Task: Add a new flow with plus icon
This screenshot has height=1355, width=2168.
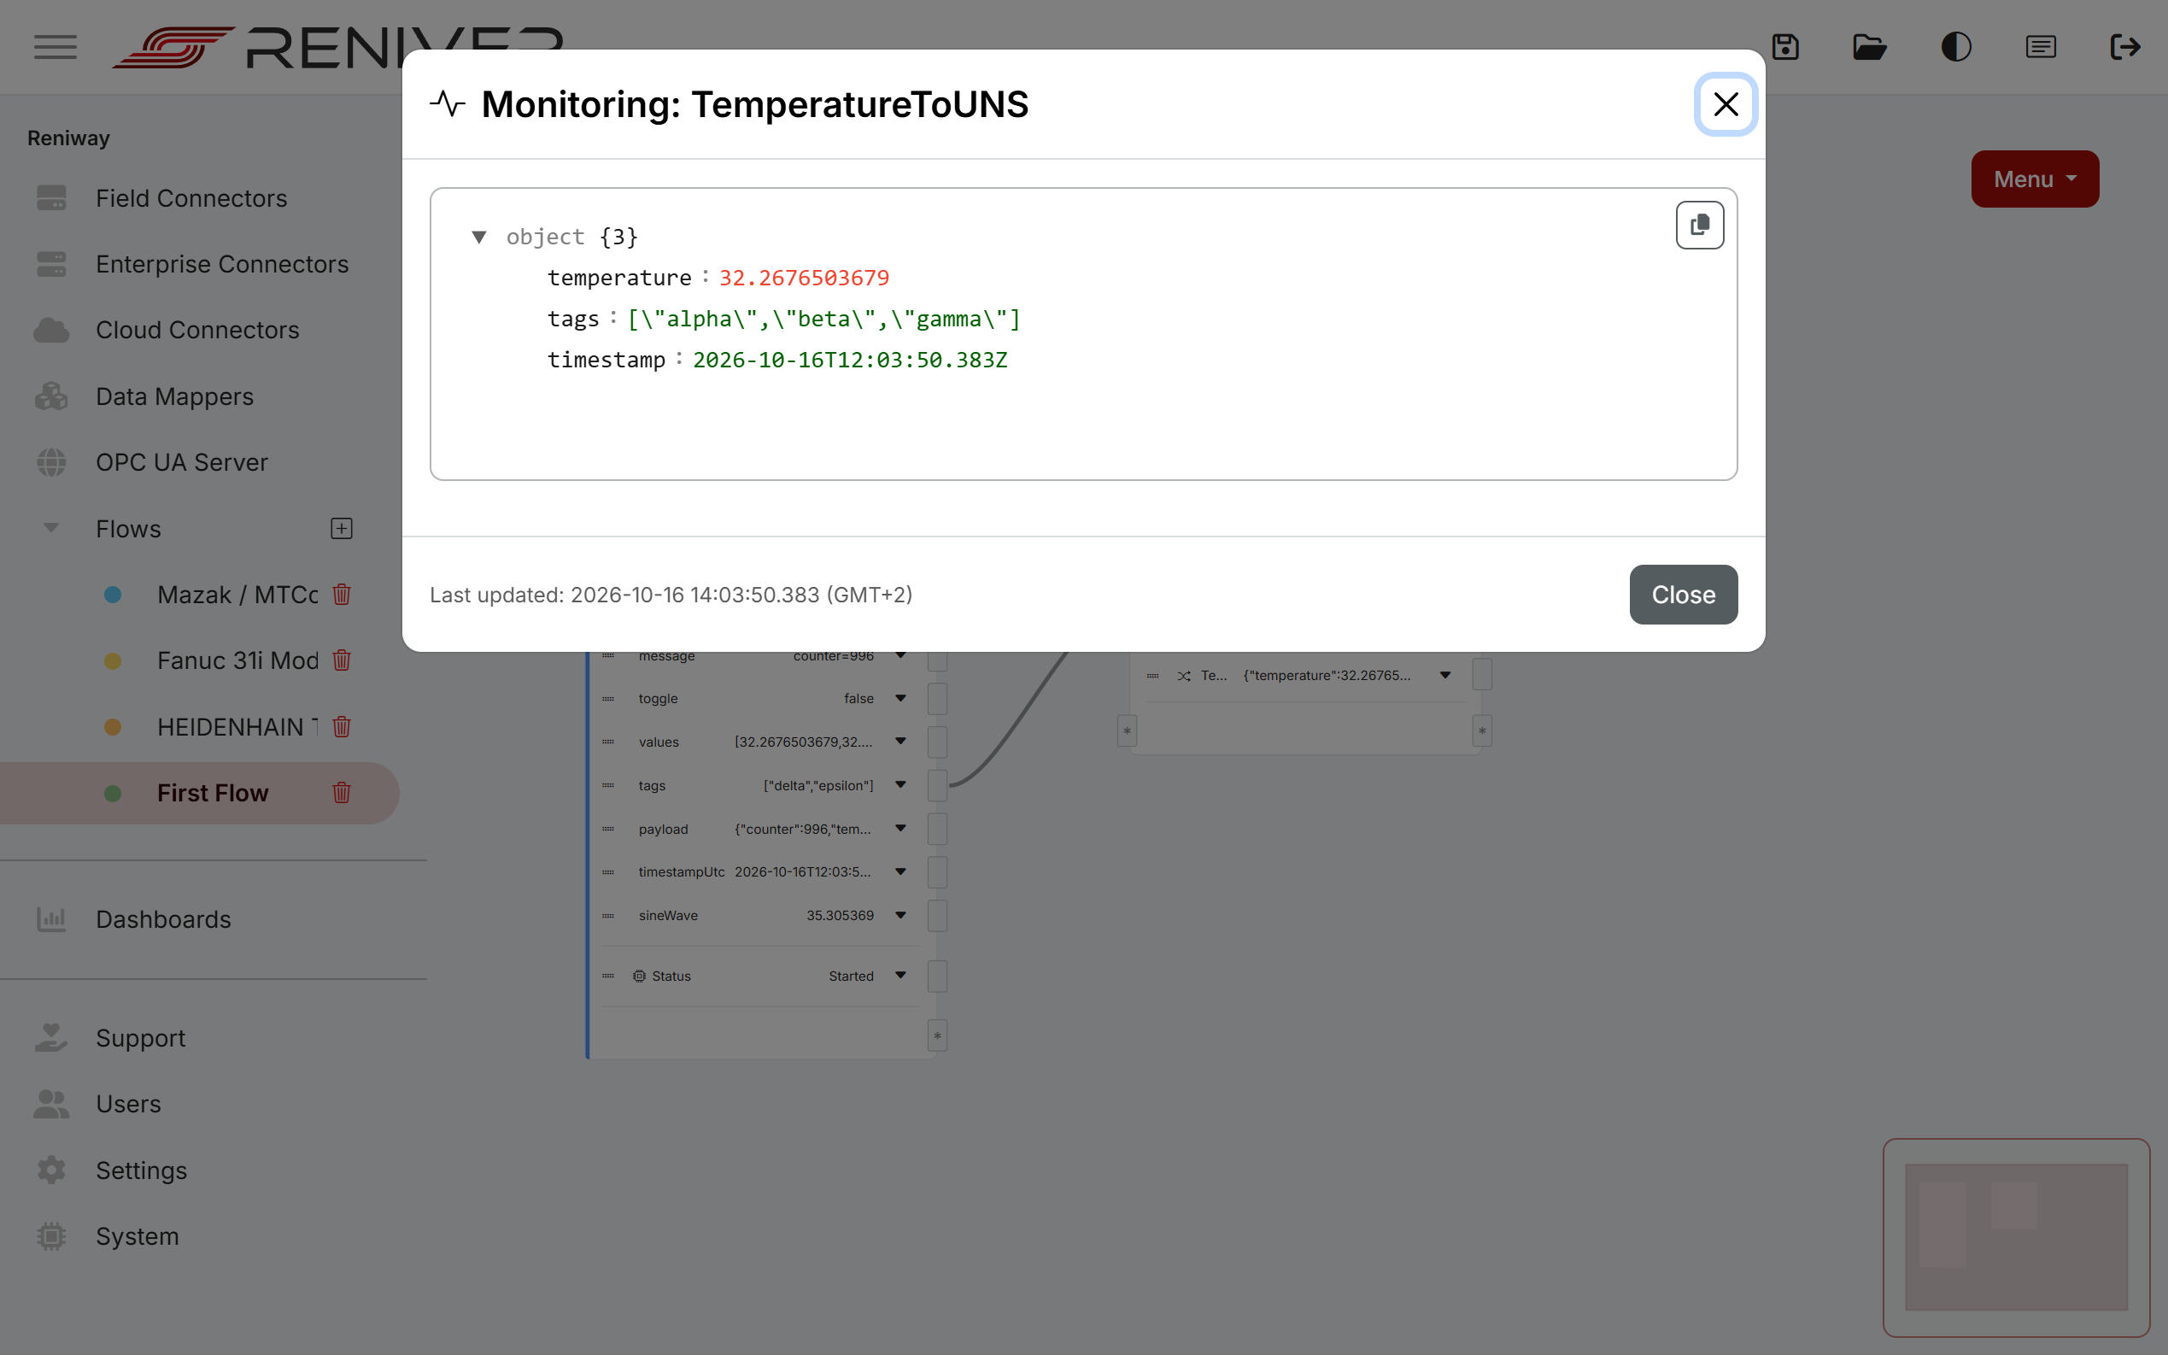Action: pos(342,529)
